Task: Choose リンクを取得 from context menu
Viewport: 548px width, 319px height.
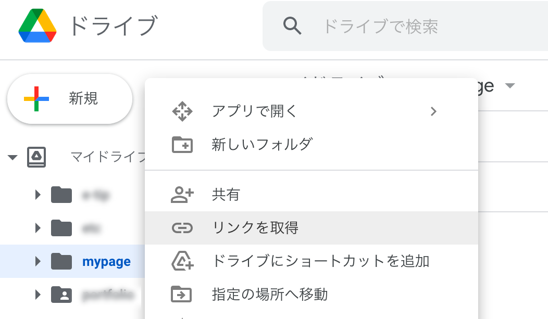Action: (255, 228)
